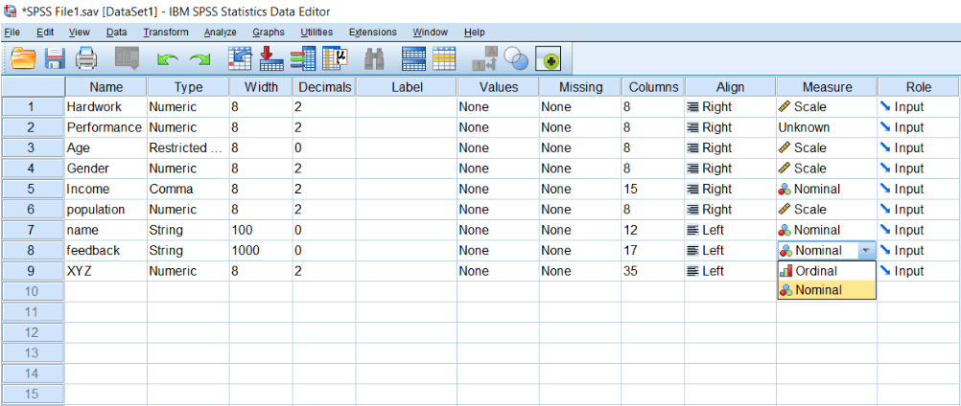The image size is (961, 406).
Task: Click the Print icon in toolbar
Action: 86,58
